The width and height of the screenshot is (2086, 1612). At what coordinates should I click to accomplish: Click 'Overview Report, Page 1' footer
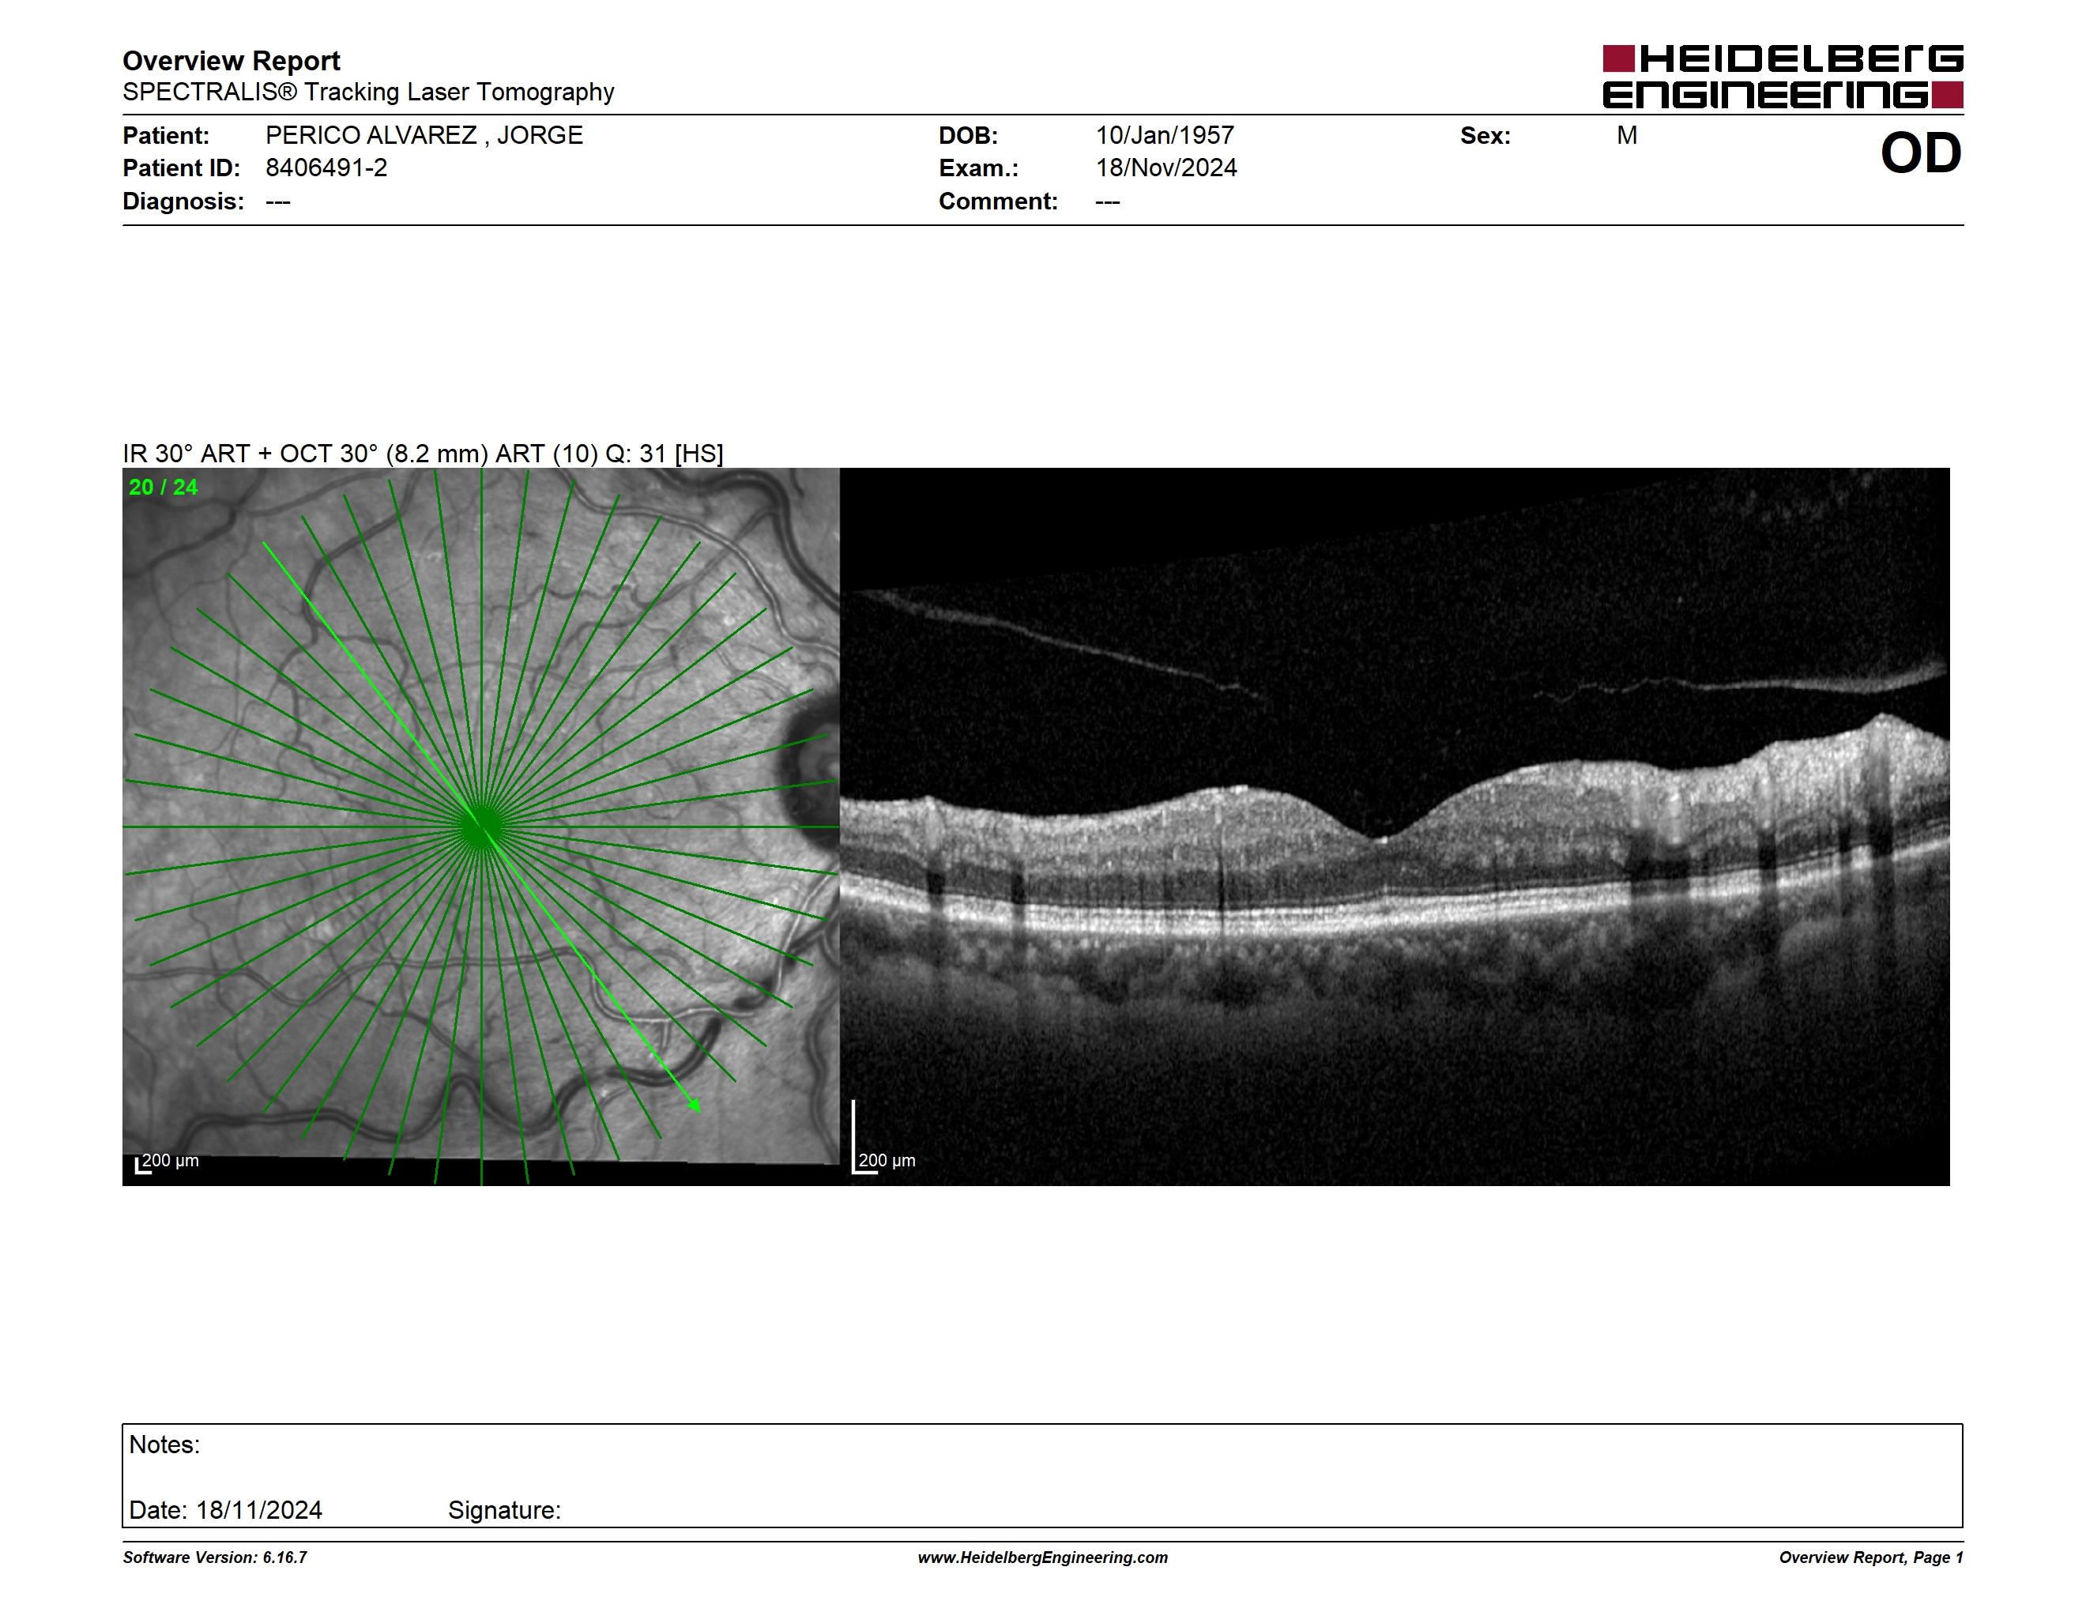pyautogui.click(x=1871, y=1557)
